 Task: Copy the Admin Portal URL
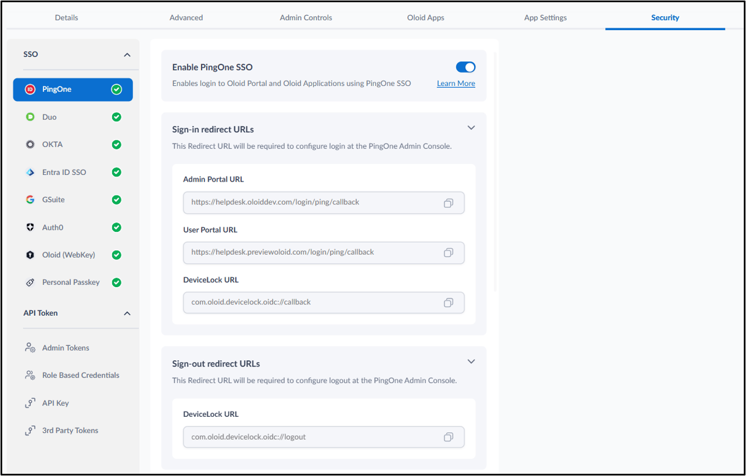448,203
